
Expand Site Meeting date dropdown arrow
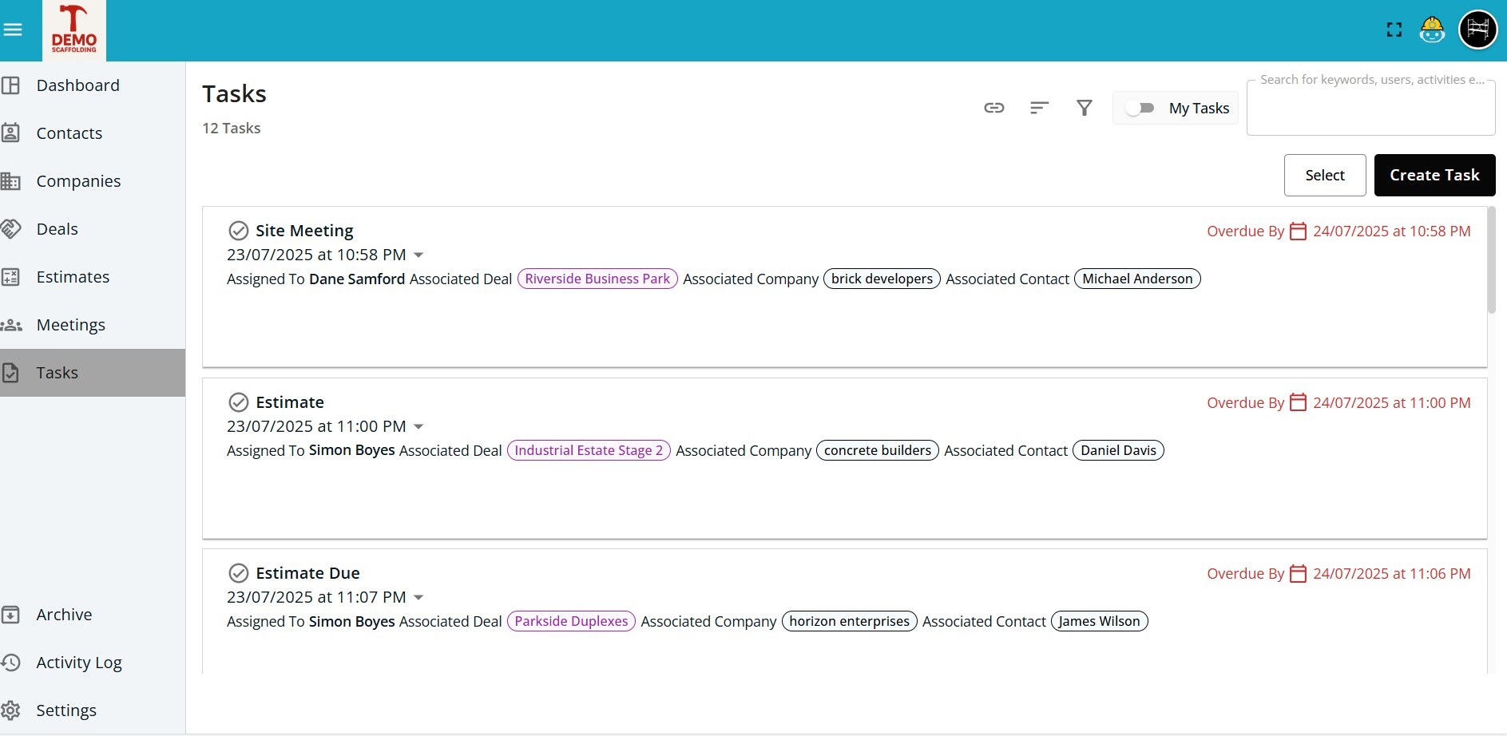click(418, 255)
